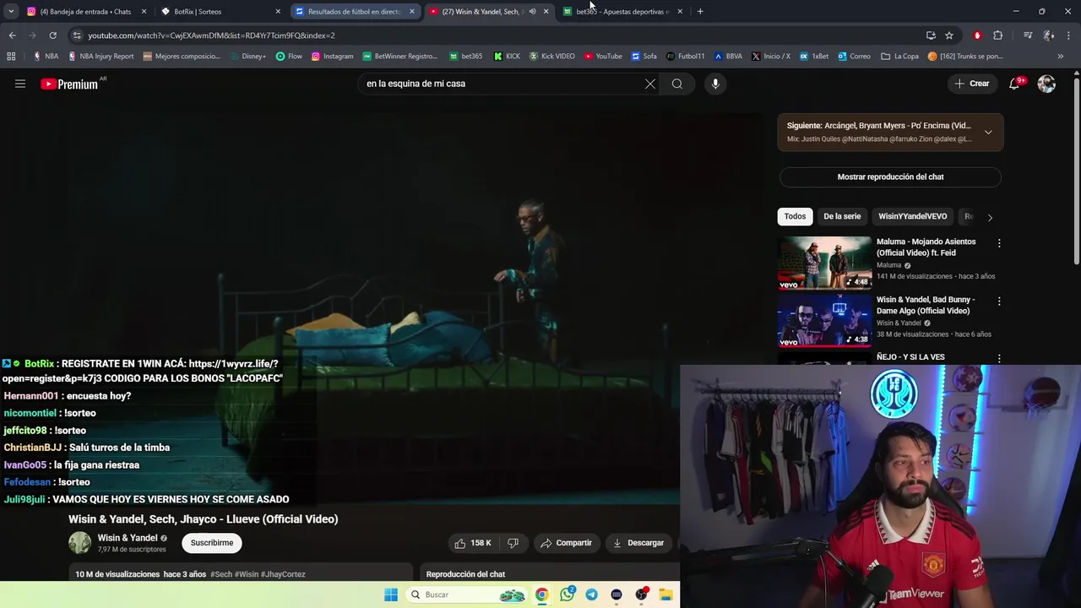
Task: Click the address bar URL
Action: (x=211, y=35)
